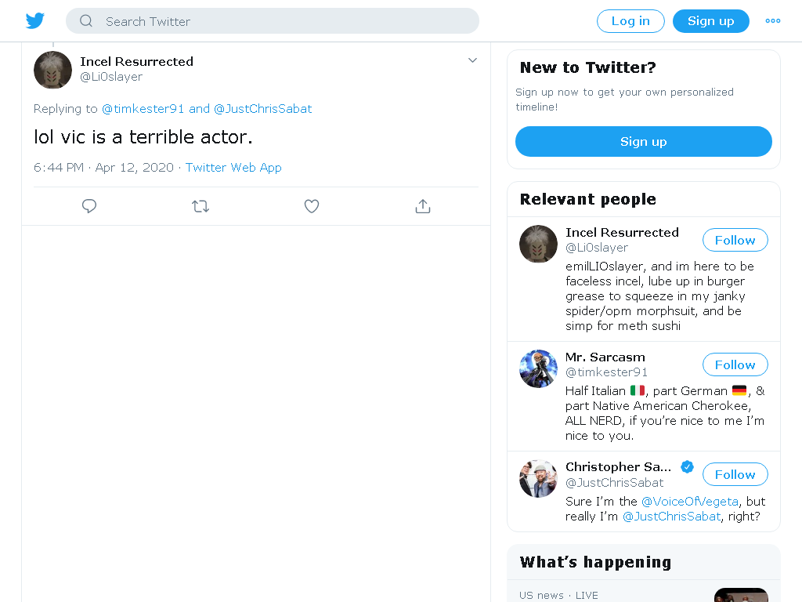Like the tweet with heart icon
802x602 pixels.
click(312, 206)
